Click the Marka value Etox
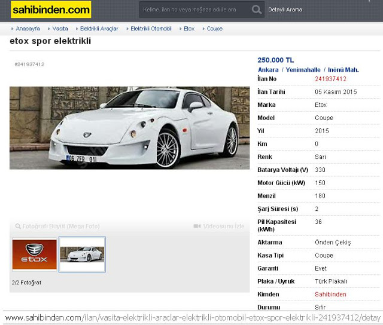This screenshot has width=383, height=325. [x=321, y=105]
